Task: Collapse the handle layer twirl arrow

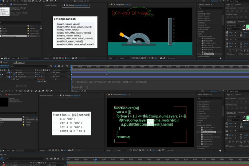Action: tap(7, 72)
